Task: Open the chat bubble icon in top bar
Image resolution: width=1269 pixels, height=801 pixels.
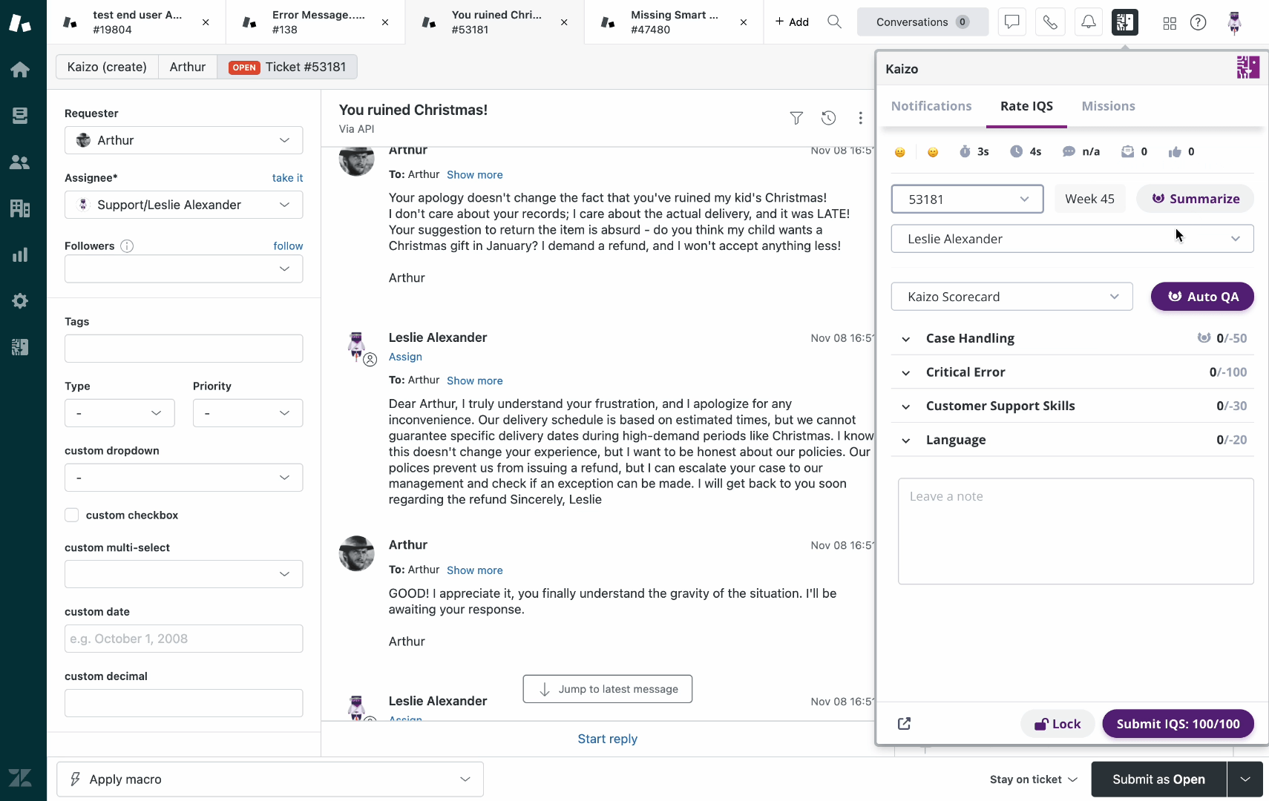Action: [1011, 22]
